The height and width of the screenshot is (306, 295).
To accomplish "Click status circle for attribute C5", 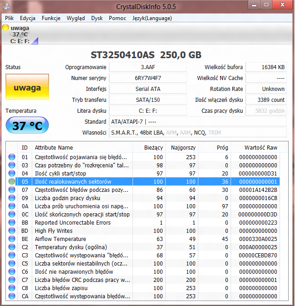I will (12, 263).
